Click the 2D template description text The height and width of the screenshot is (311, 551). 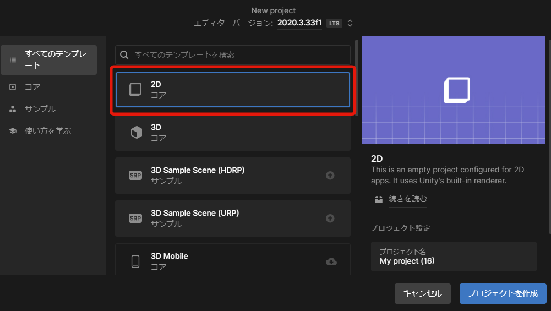[448, 175]
